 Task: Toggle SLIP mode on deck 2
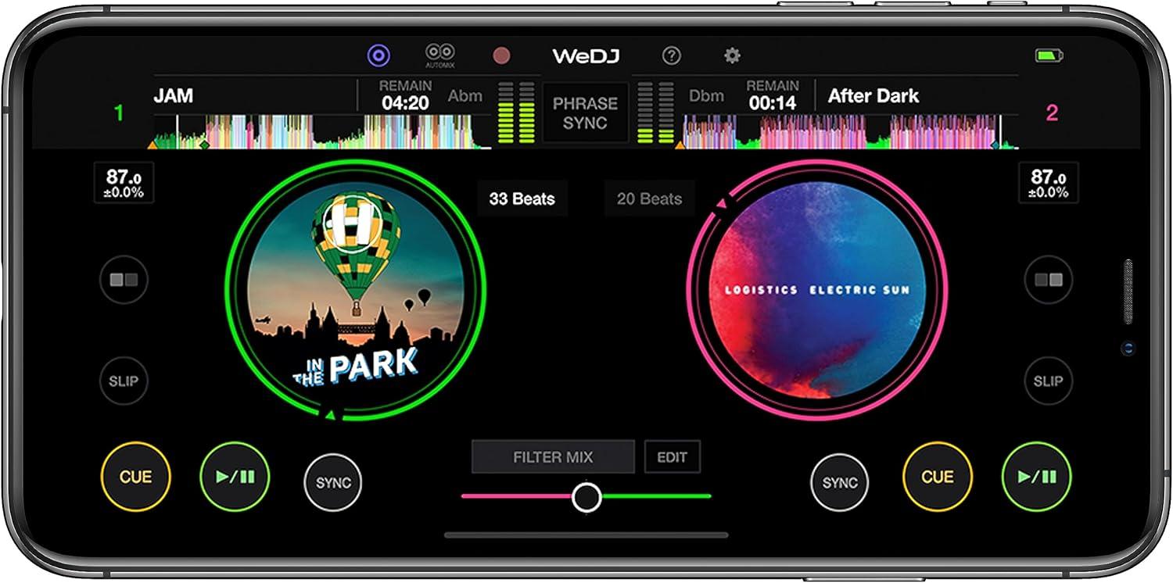click(1048, 381)
